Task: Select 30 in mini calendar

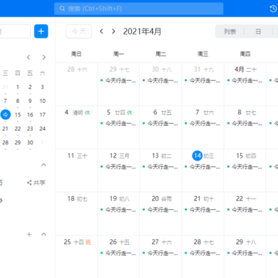Action: pyautogui.click(x=30, y=142)
